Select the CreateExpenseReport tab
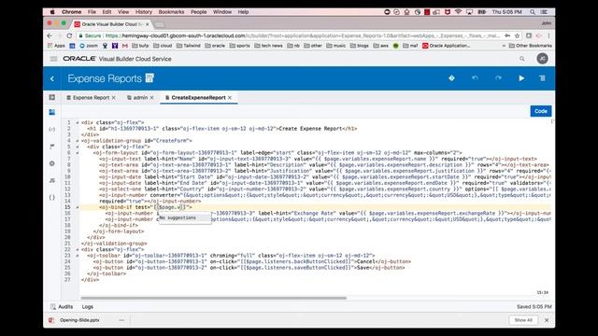 [198, 98]
